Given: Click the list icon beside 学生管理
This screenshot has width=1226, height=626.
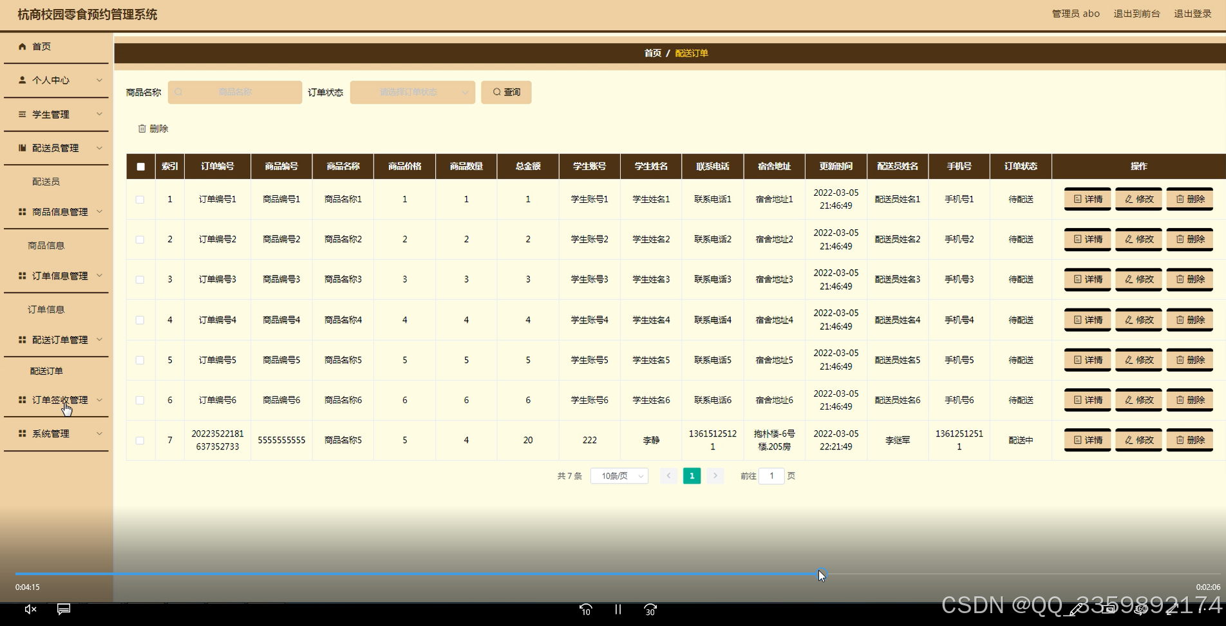Looking at the screenshot, I should (x=23, y=114).
